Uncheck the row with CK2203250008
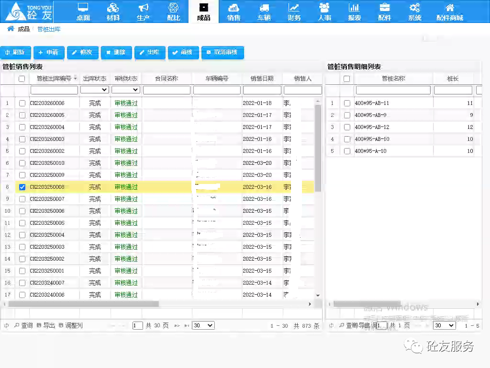This screenshot has height=368, width=490. [22, 187]
